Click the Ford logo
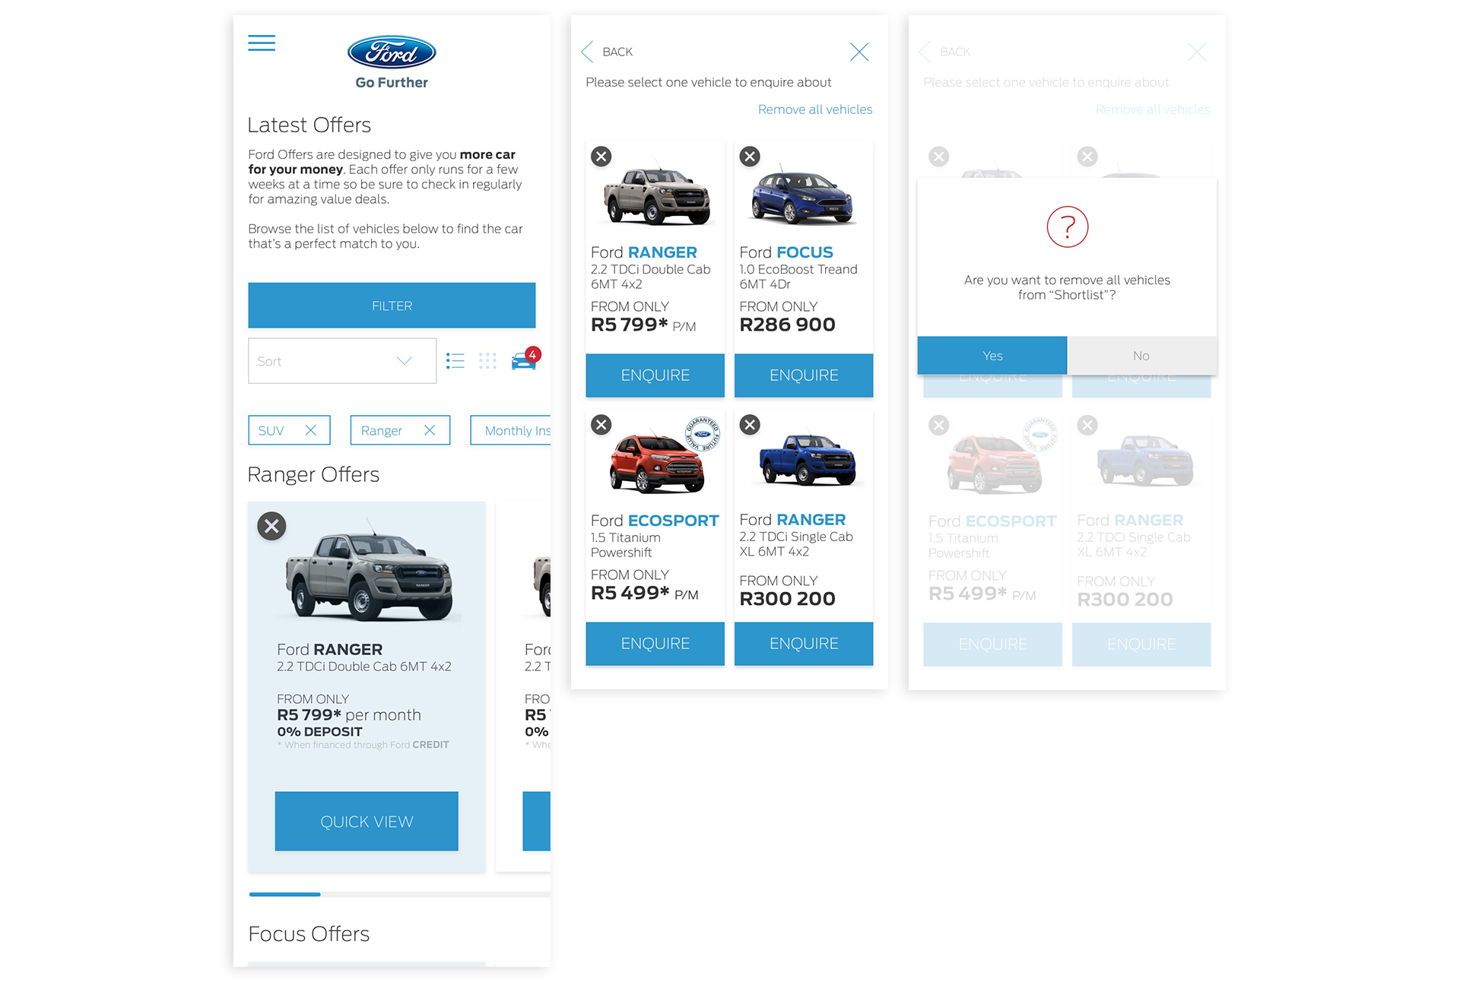This screenshot has height=982, width=1460. (x=392, y=52)
